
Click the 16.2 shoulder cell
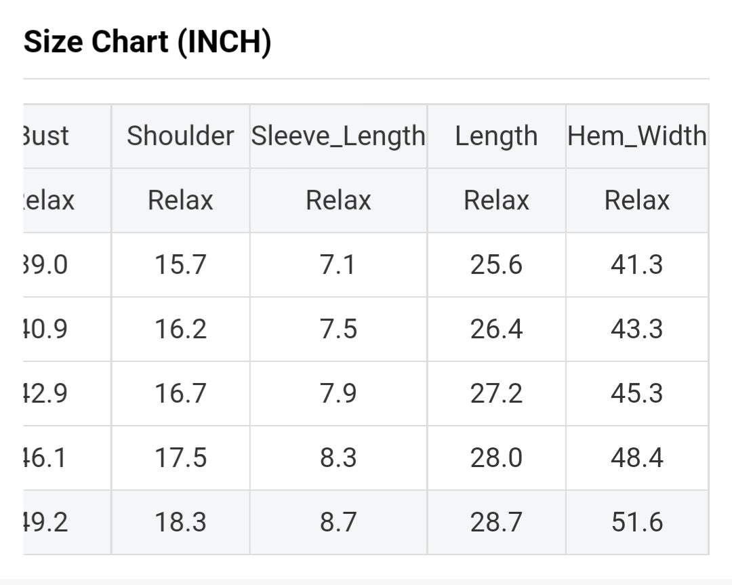point(180,329)
